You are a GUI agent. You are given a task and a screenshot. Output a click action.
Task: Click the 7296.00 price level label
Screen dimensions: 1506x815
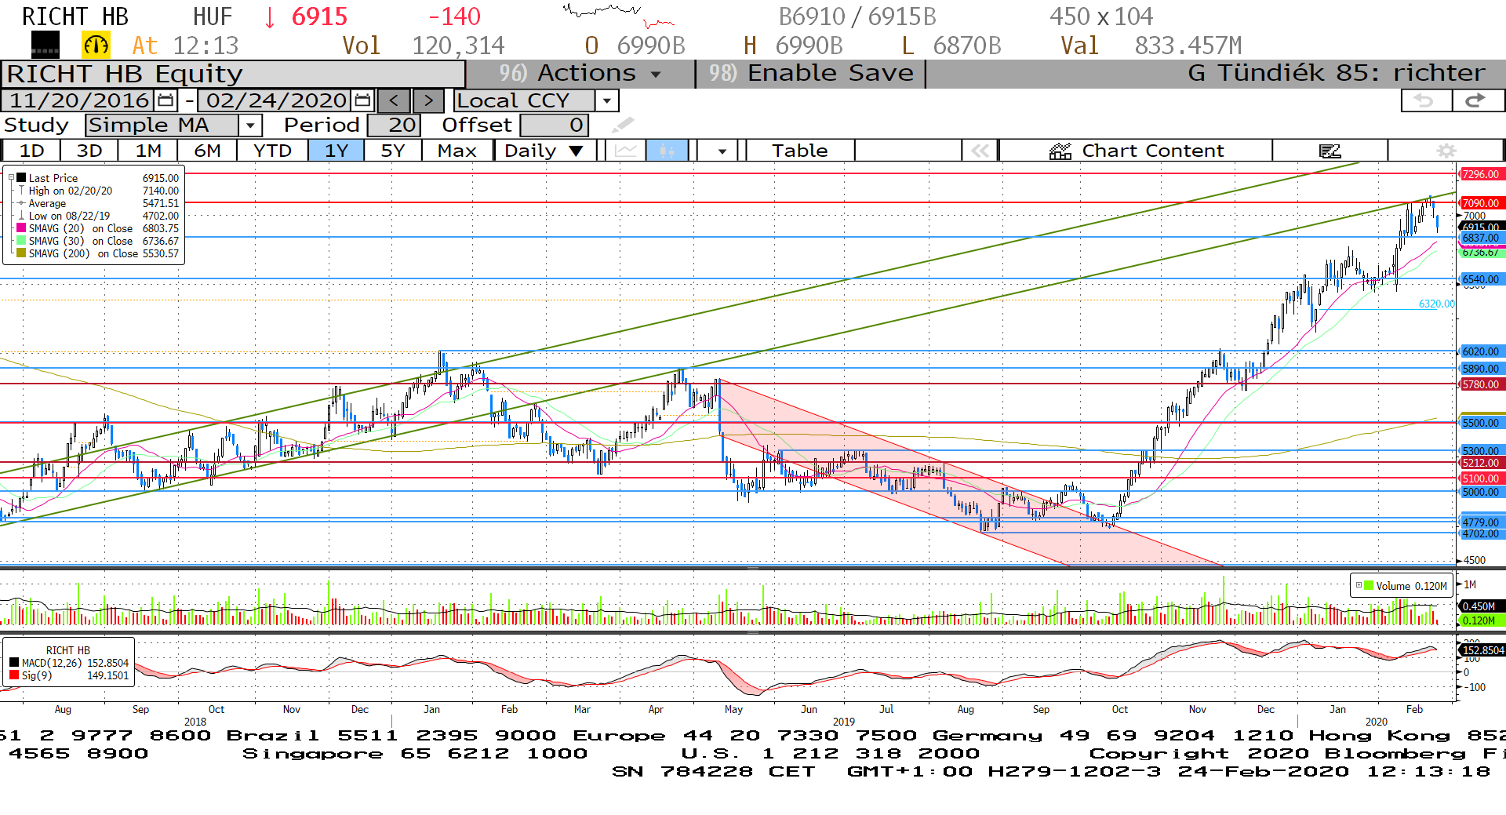(1481, 174)
